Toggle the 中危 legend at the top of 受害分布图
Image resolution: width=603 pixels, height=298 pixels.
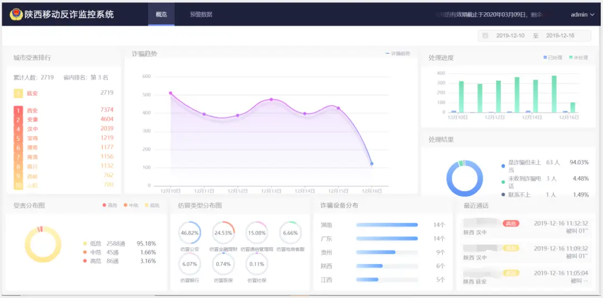pyautogui.click(x=131, y=206)
